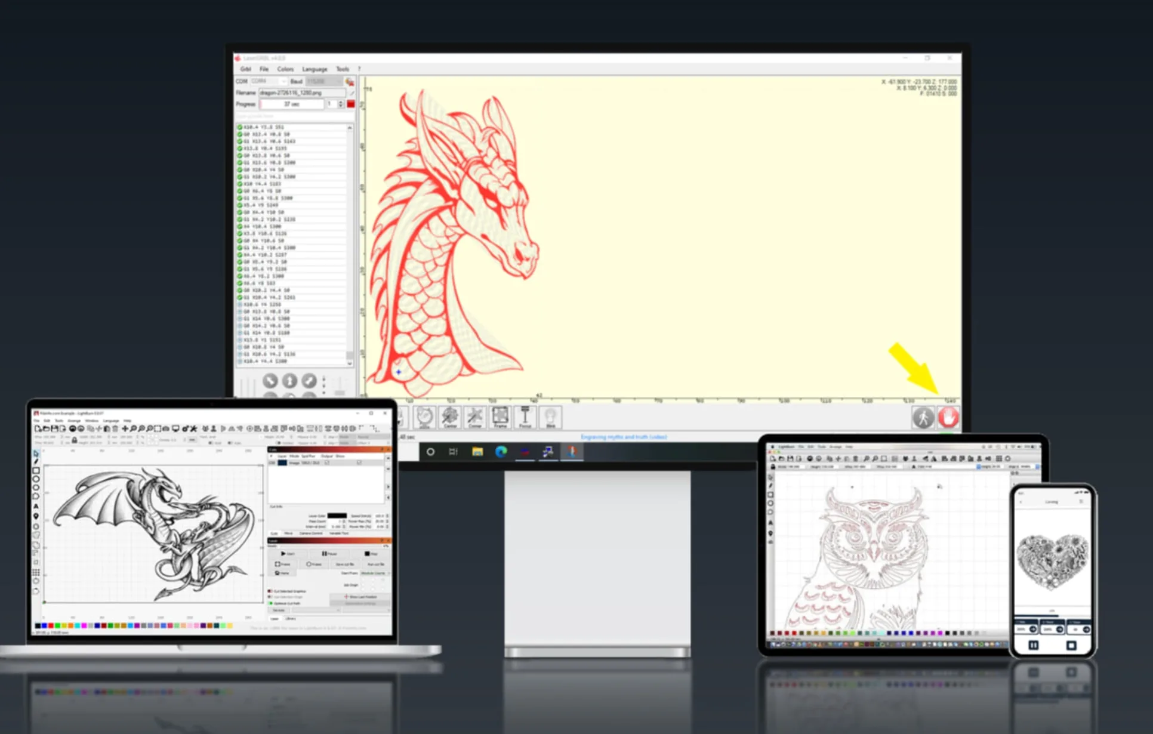The image size is (1153, 734).
Task: Open the Colors menu in LaserGRBL
Action: pyautogui.click(x=285, y=69)
